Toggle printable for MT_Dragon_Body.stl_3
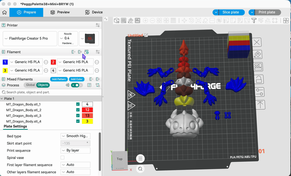The image size is (291, 176). click(x=78, y=116)
